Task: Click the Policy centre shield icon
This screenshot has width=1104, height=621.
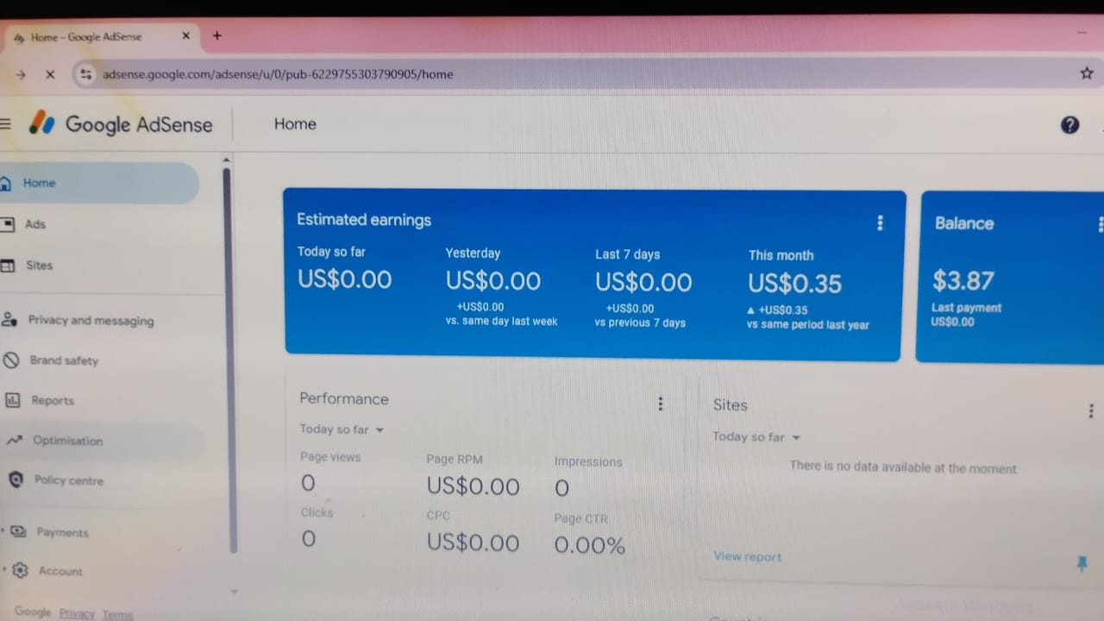Action: pyautogui.click(x=16, y=480)
